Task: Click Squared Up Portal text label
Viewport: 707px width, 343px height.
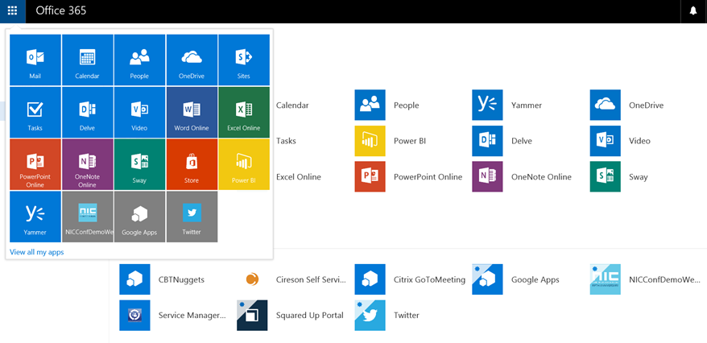Action: pos(310,316)
